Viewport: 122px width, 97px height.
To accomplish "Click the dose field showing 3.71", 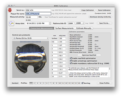I will [62, 76].
